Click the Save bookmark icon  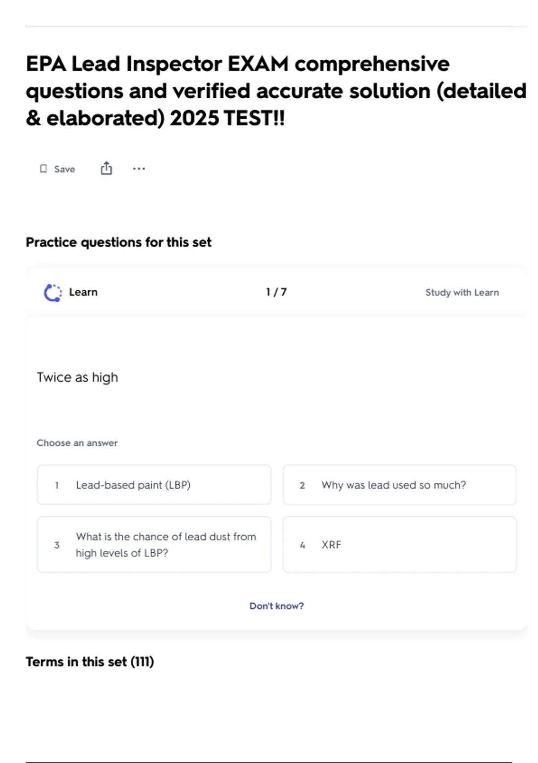click(43, 169)
